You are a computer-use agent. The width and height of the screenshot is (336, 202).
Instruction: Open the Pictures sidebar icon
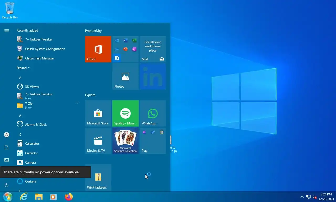point(7,160)
